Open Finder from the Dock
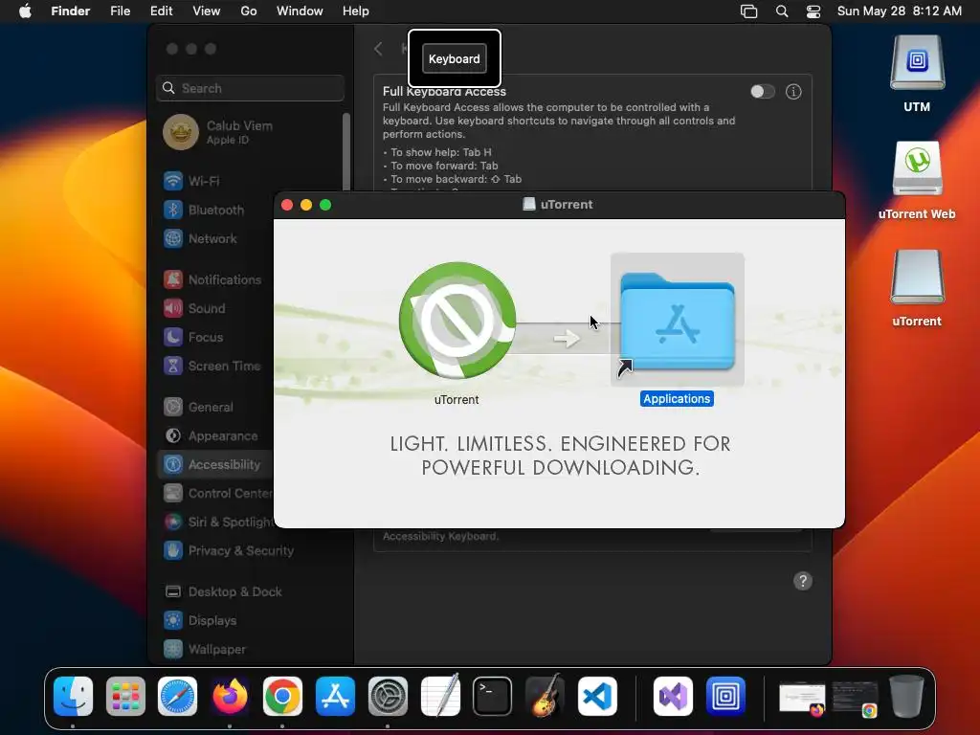980x735 pixels. pyautogui.click(x=73, y=696)
